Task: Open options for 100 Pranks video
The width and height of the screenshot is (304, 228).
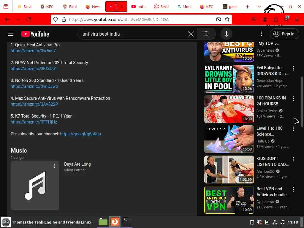Action: pos(293,99)
